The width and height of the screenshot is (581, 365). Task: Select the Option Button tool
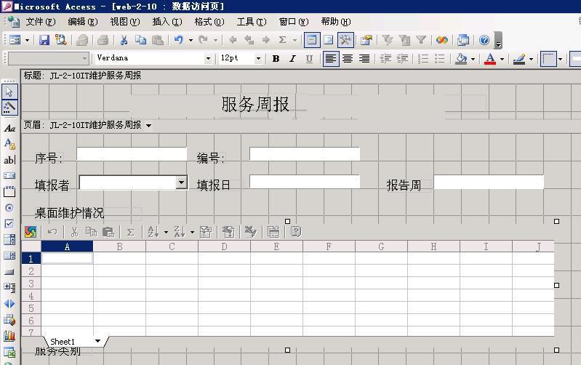(9, 208)
